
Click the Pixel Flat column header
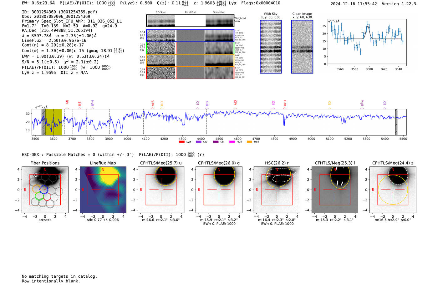(x=190, y=12)
